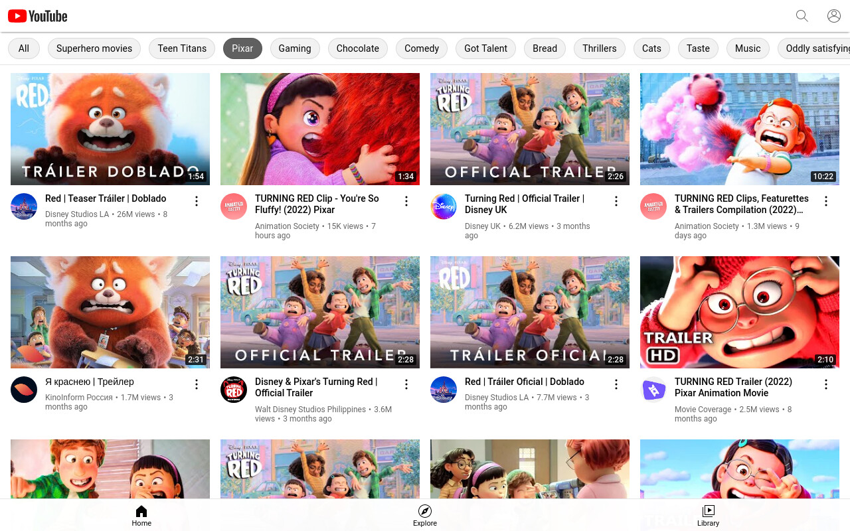The width and height of the screenshot is (850, 531).
Task: Select the Got Talent chip
Action: click(485, 48)
